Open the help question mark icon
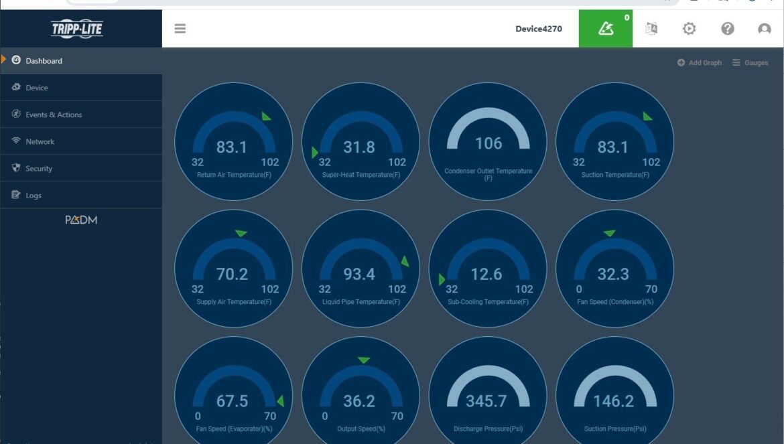The image size is (784, 444). 728,29
